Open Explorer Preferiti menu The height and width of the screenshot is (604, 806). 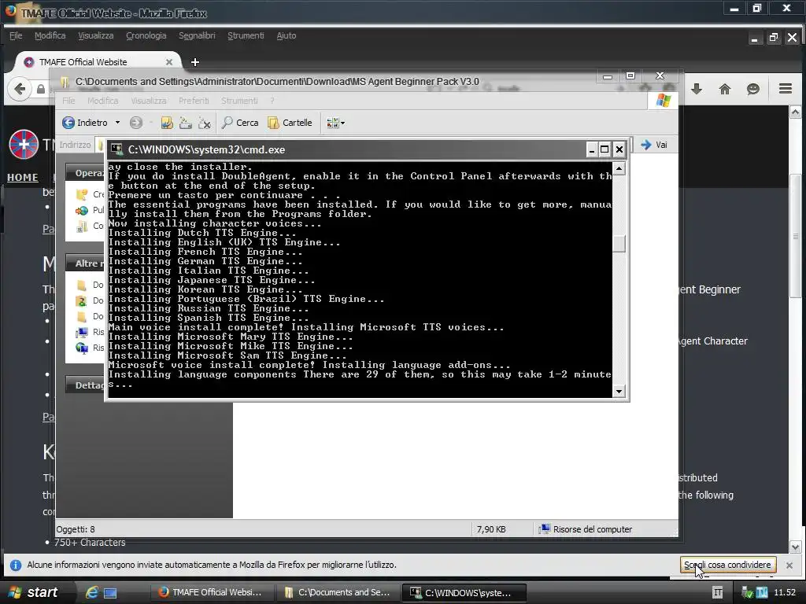(194, 101)
